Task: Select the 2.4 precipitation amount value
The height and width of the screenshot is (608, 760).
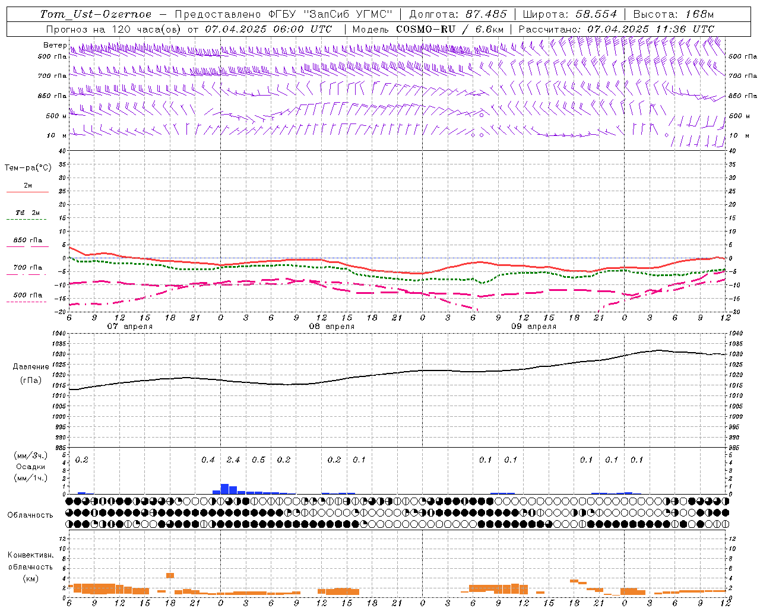Action: coord(233,460)
